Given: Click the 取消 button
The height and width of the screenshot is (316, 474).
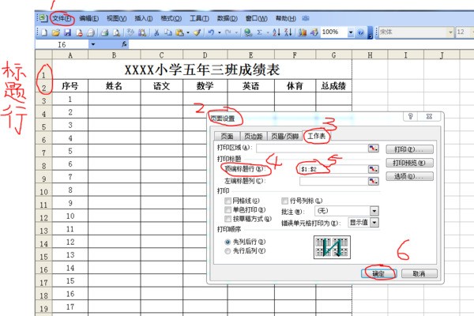Looking at the screenshot, I should click(x=419, y=273).
